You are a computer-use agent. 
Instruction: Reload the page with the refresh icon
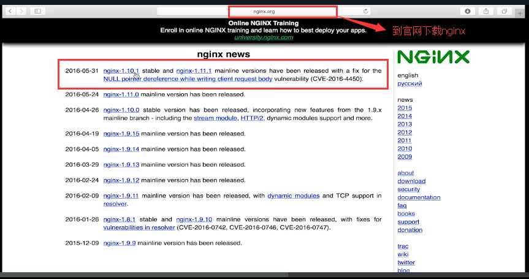[x=365, y=11]
